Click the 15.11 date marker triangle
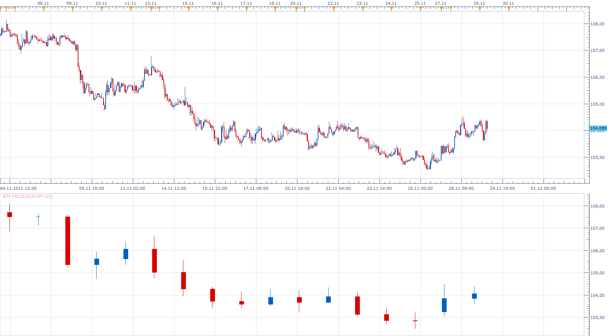Viewport: 610px width, 336px height. click(x=188, y=9)
